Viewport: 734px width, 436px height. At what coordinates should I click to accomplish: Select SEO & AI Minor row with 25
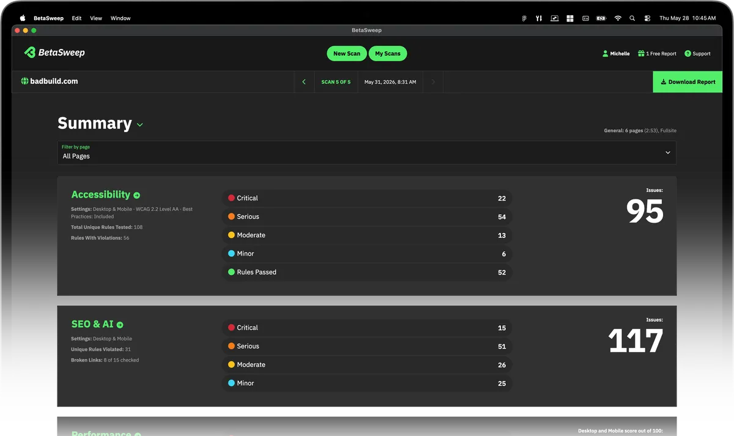pos(367,383)
